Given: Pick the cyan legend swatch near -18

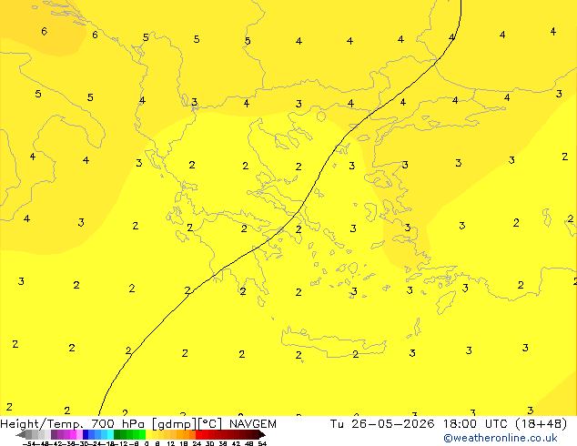Looking at the screenshot, I should pos(110,434).
